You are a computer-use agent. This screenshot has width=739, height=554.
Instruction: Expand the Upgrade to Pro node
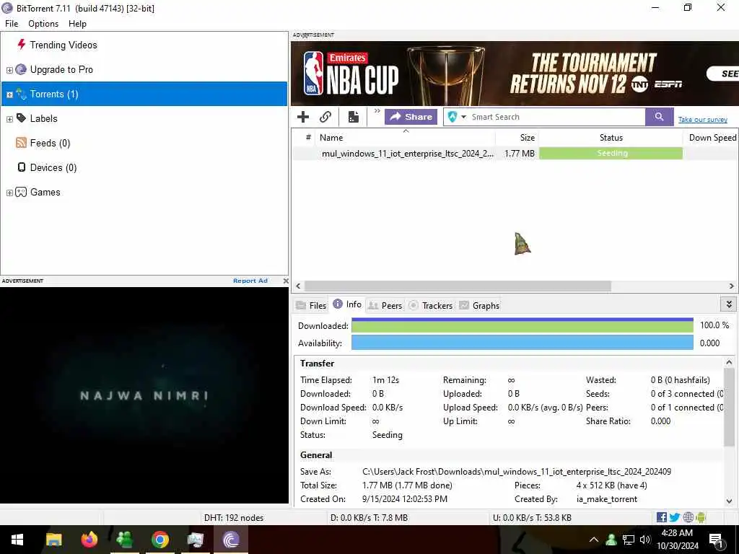pos(9,70)
